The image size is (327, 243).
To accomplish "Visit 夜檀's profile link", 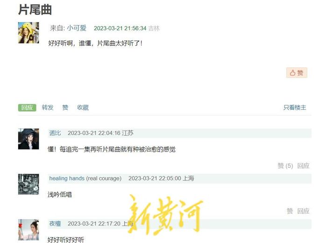I will tap(55, 223).
